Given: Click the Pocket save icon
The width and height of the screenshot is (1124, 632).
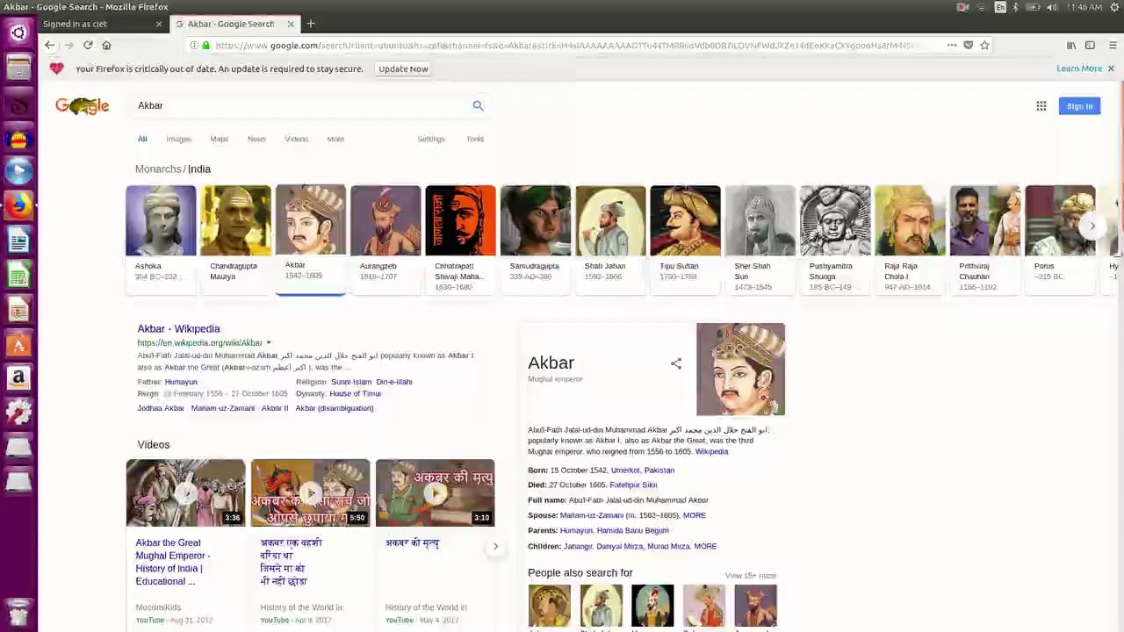Looking at the screenshot, I should (x=969, y=45).
